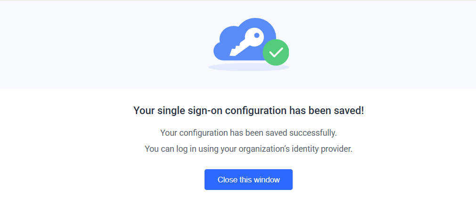Click the white check inside green circle

coord(276,52)
